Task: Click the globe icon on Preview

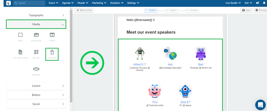Action: tap(257, 10)
